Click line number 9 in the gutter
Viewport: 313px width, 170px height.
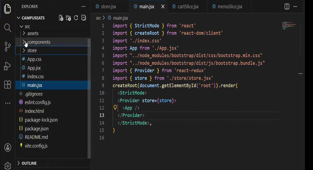(x=103, y=85)
